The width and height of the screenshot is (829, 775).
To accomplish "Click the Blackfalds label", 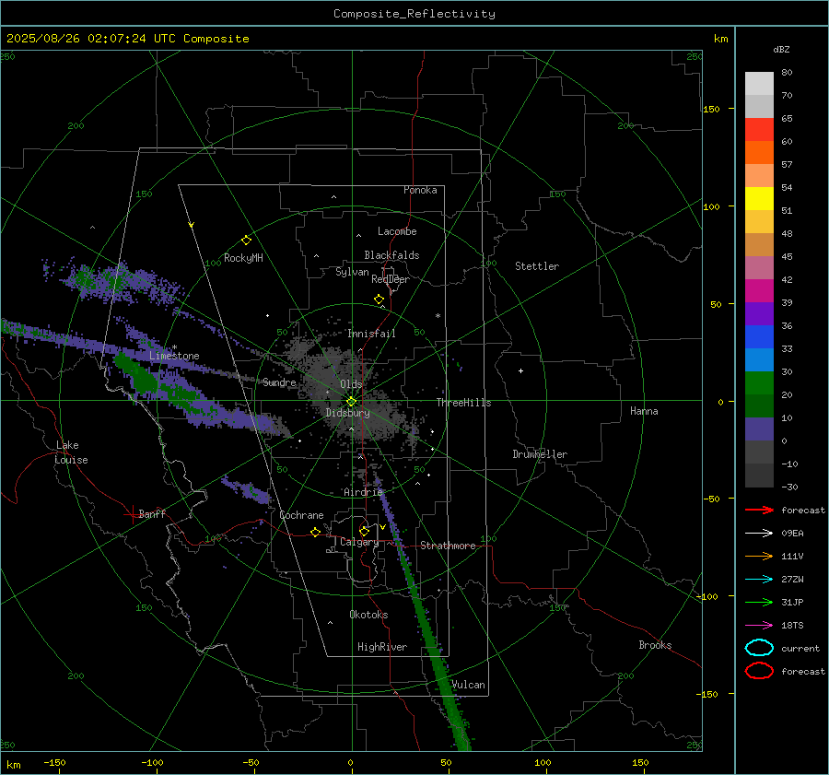I will tap(391, 255).
